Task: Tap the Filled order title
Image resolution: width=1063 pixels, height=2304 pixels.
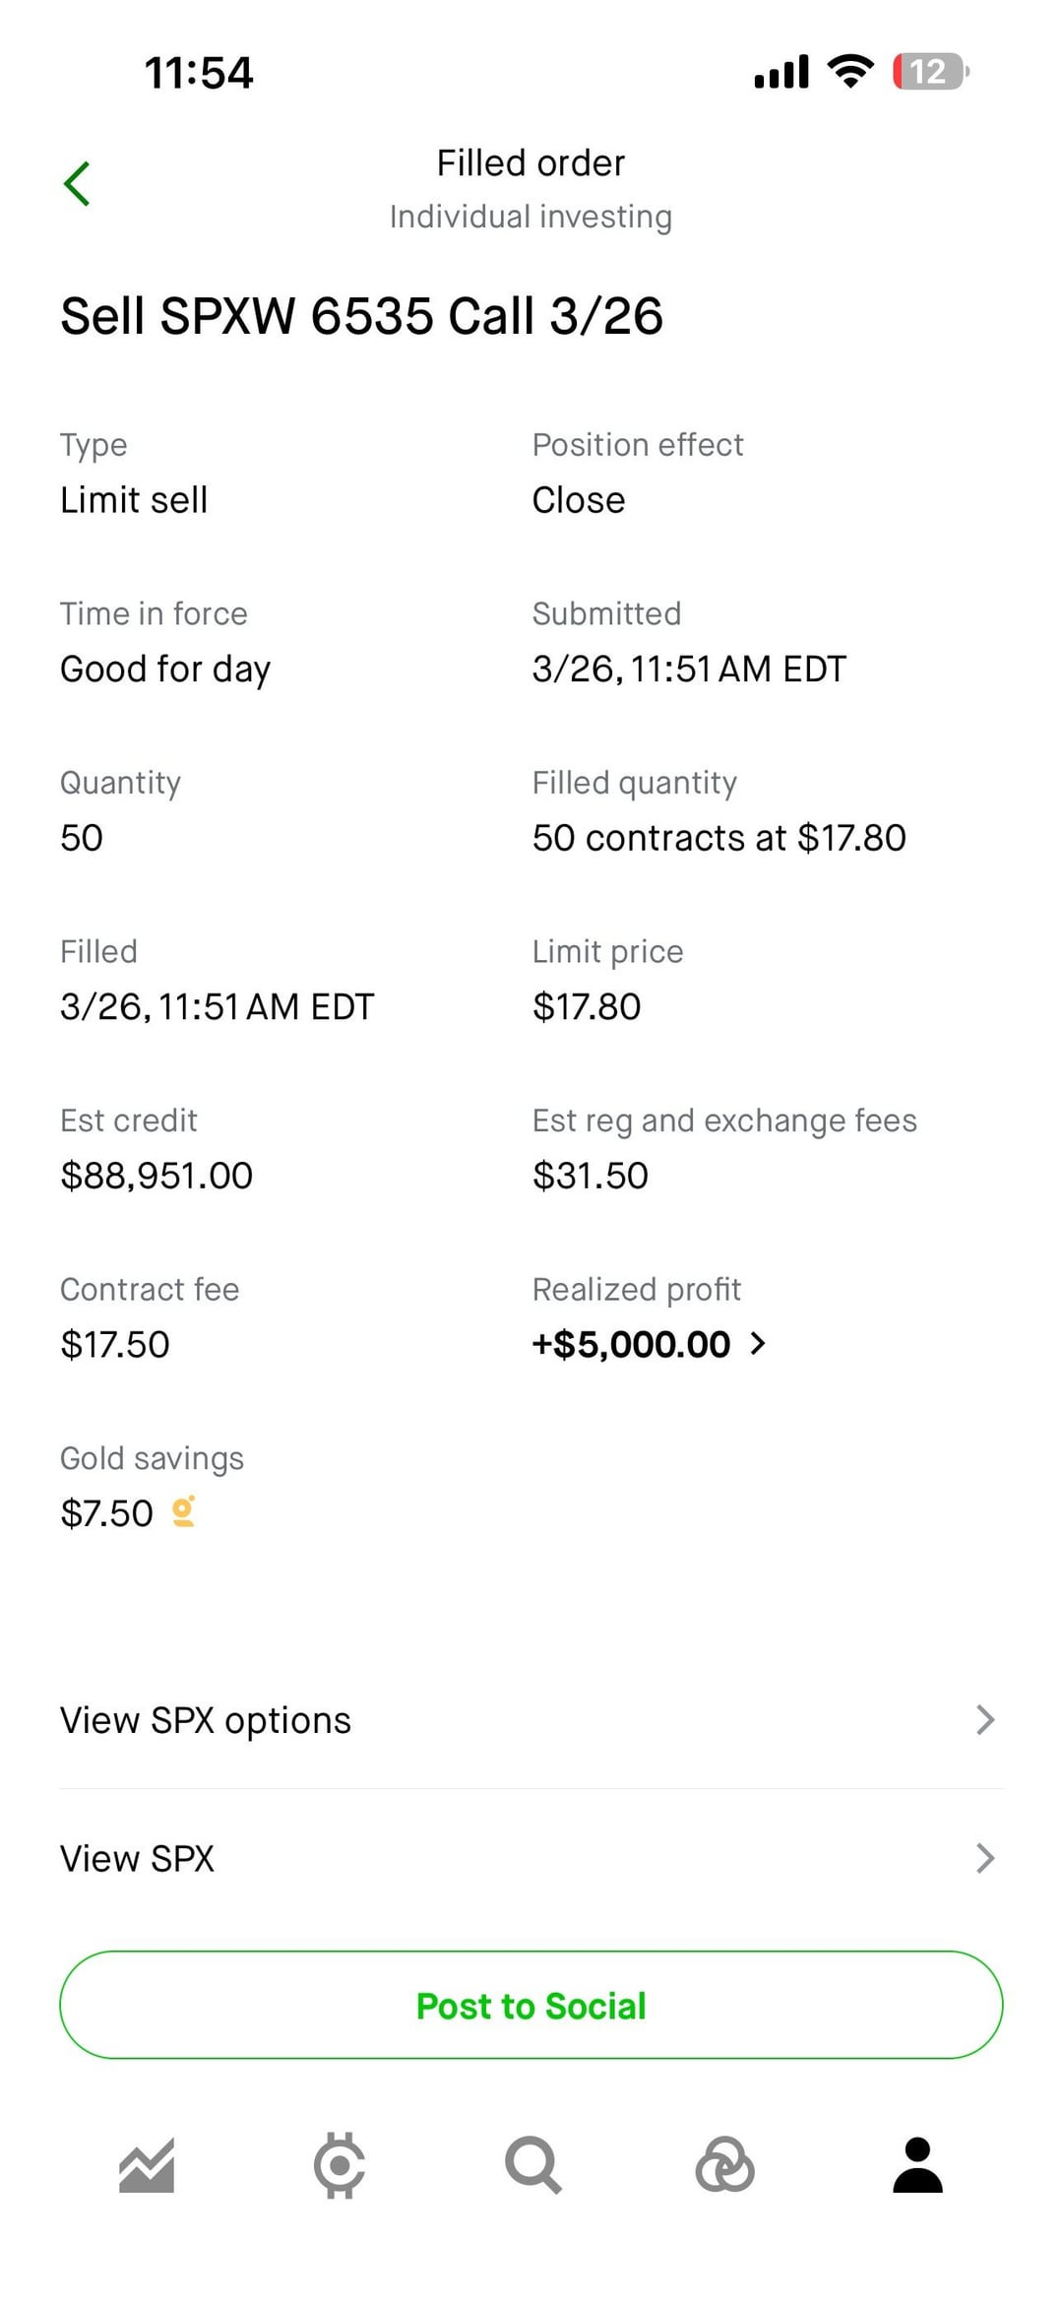Action: tap(531, 163)
